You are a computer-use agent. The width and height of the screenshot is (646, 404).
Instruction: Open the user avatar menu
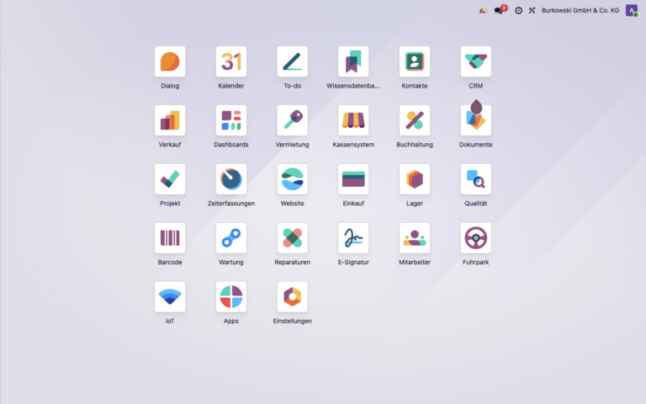click(631, 10)
